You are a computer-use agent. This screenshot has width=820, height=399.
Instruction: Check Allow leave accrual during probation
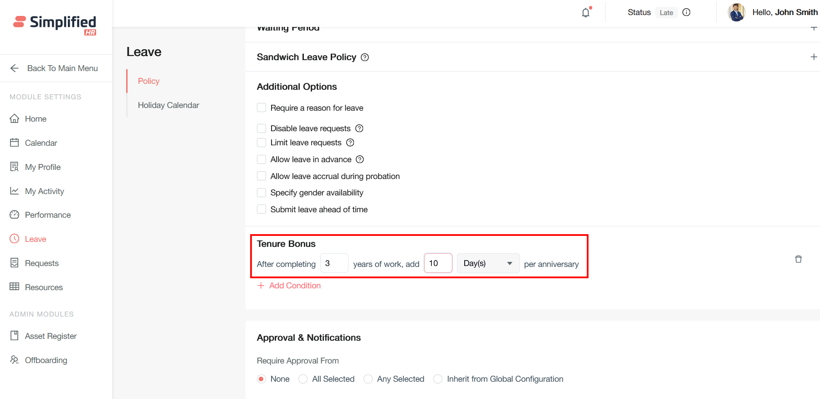coord(261,176)
